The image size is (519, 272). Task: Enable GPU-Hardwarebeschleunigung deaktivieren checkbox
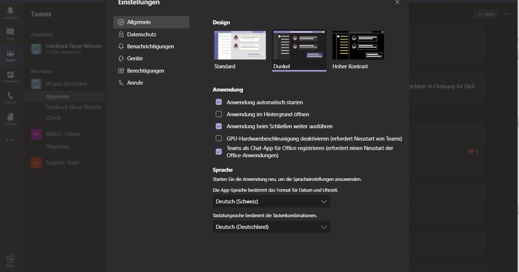pos(219,139)
